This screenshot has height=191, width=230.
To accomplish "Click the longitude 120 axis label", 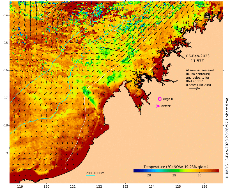I will pos(46,187).
